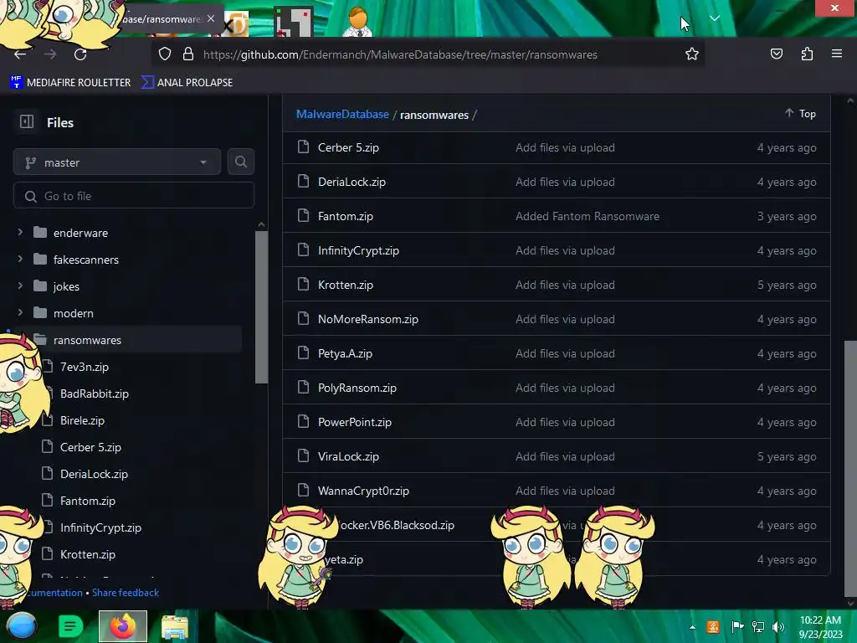857x643 pixels.
Task: Go back with the browser back arrow
Action: pyautogui.click(x=20, y=54)
